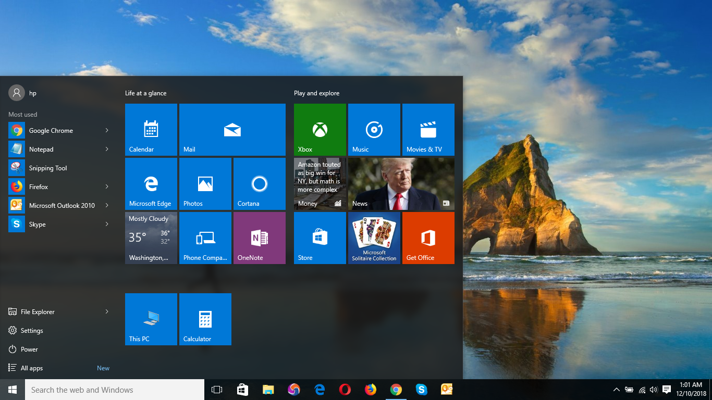Open the Get Office tile
The image size is (712, 400).
pyautogui.click(x=428, y=238)
